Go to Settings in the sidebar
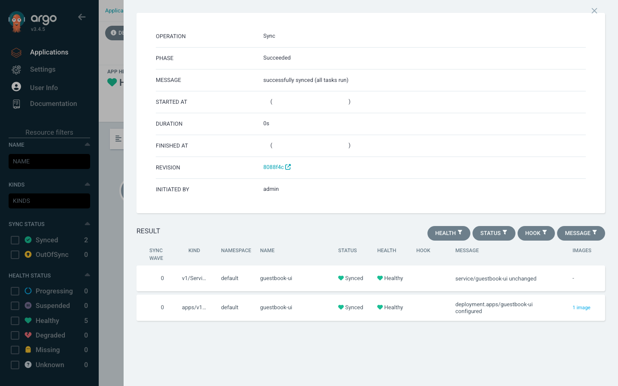The image size is (618, 386). click(x=42, y=69)
